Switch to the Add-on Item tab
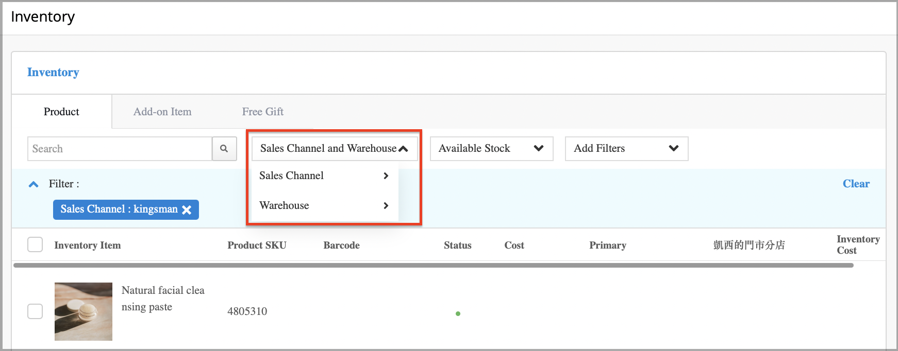 [162, 112]
